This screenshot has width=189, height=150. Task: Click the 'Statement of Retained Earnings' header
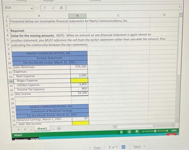click(x=52, y=111)
